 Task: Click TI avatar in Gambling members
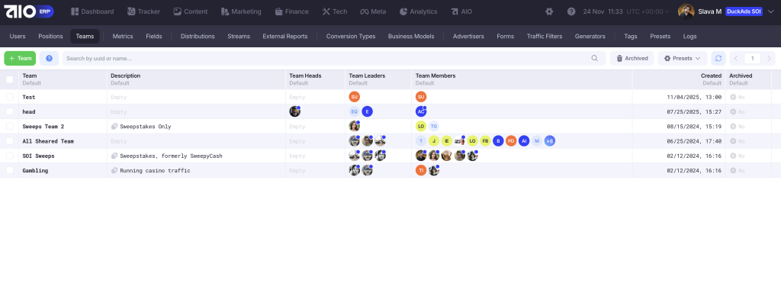pos(421,170)
